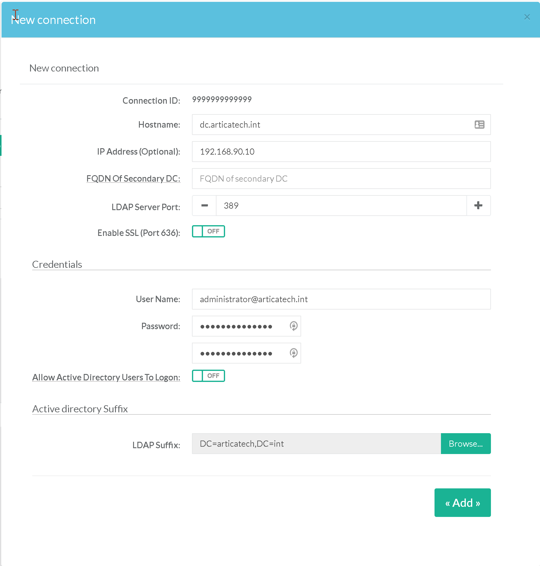The height and width of the screenshot is (566, 540).
Task: Focus the IP Address (Optional) field
Action: tap(341, 152)
